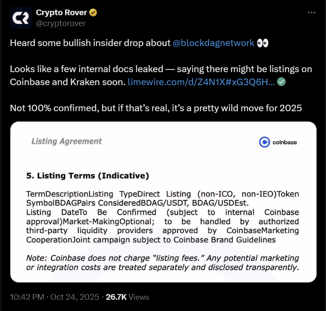The width and height of the screenshot is (326, 311).
Task: Click the Coinbase logo in the document
Action: point(278,142)
